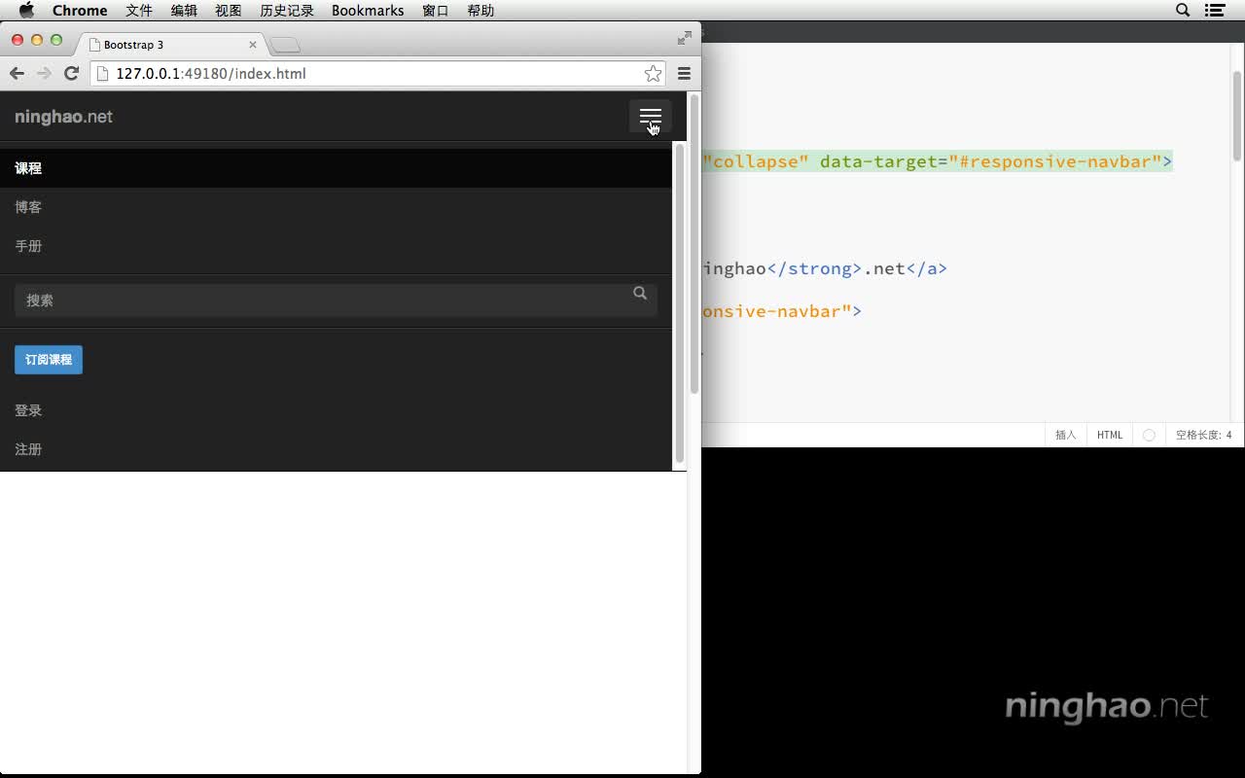The width and height of the screenshot is (1245, 778).
Task: Reload the page with refresh icon
Action: [x=71, y=74]
